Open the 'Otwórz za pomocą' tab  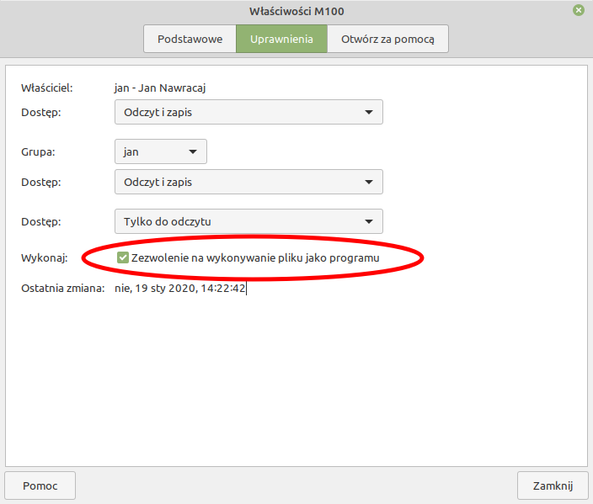pos(387,39)
